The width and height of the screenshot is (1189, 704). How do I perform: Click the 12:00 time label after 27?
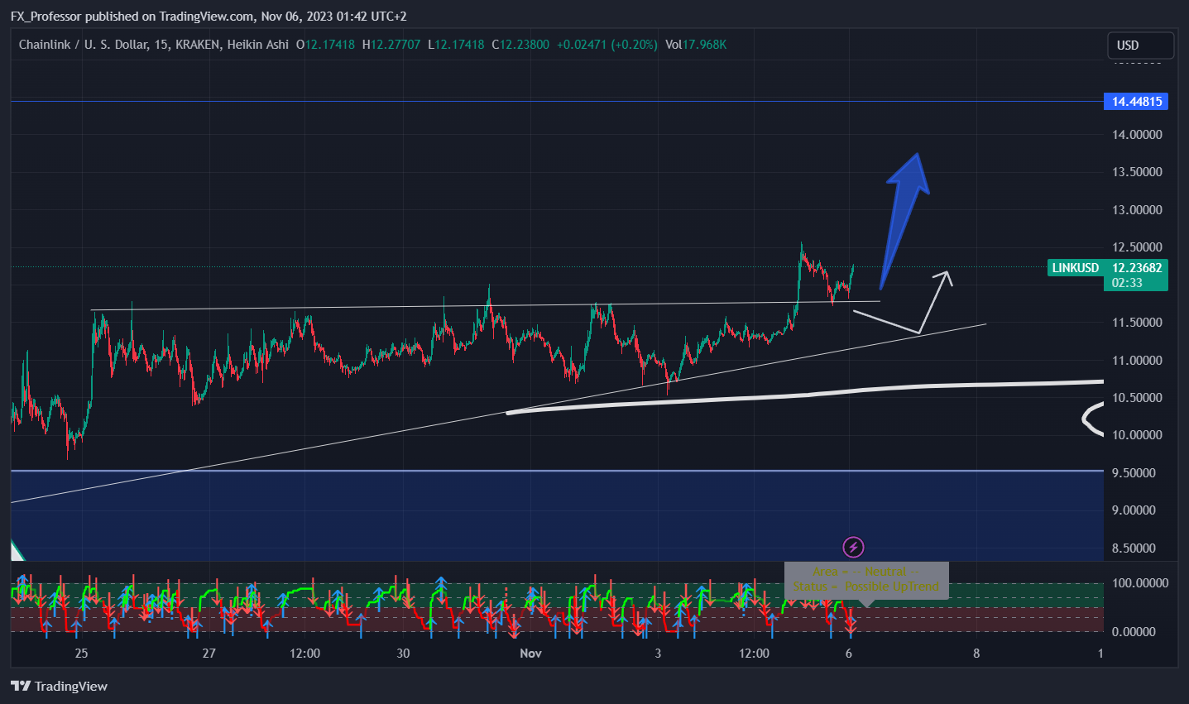[305, 654]
